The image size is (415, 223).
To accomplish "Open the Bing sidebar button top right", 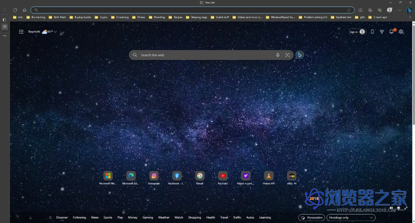I will click(409, 10).
